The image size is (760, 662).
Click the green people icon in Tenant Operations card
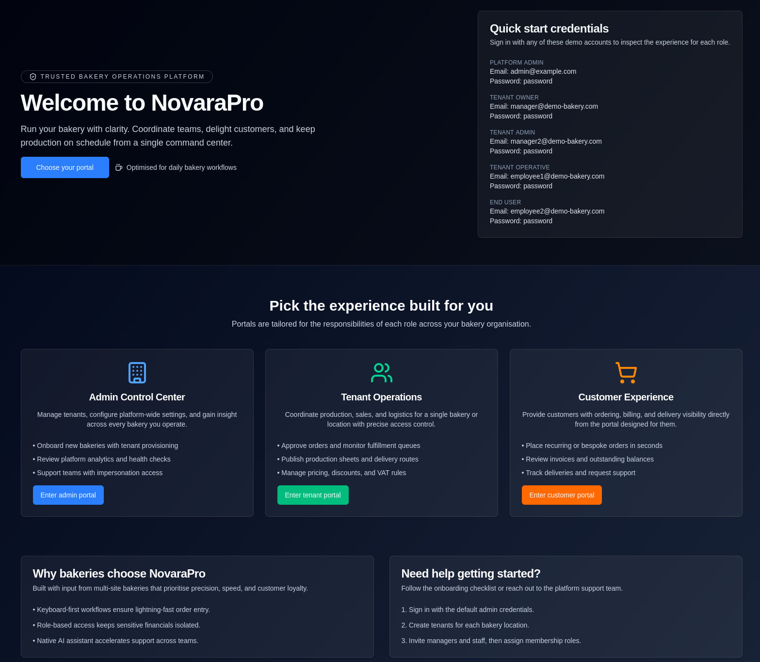[381, 373]
